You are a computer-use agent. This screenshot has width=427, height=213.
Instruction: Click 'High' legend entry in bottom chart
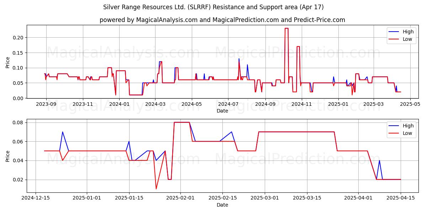coord(408,126)
